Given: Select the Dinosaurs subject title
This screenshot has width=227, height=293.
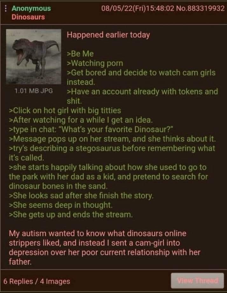Looking at the screenshot, I should (28, 17).
